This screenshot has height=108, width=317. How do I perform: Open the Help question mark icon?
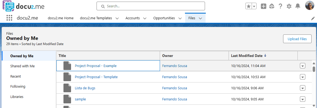[x=280, y=6]
